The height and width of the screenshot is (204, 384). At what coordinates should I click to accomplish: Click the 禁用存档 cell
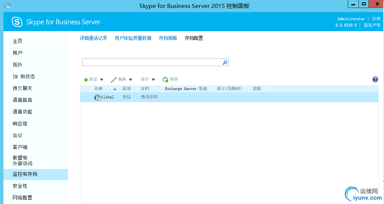coord(149,97)
